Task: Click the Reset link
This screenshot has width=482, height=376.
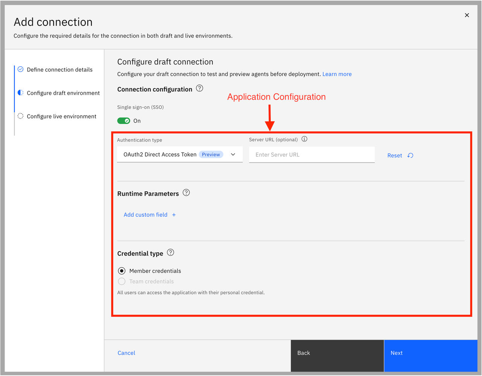Action: tap(395, 155)
